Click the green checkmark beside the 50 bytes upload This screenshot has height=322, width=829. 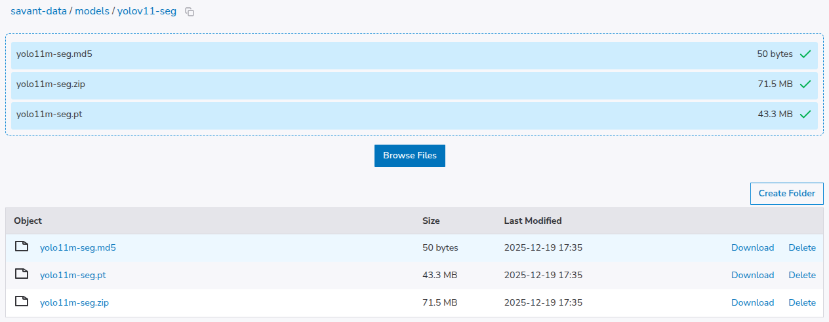tap(805, 54)
